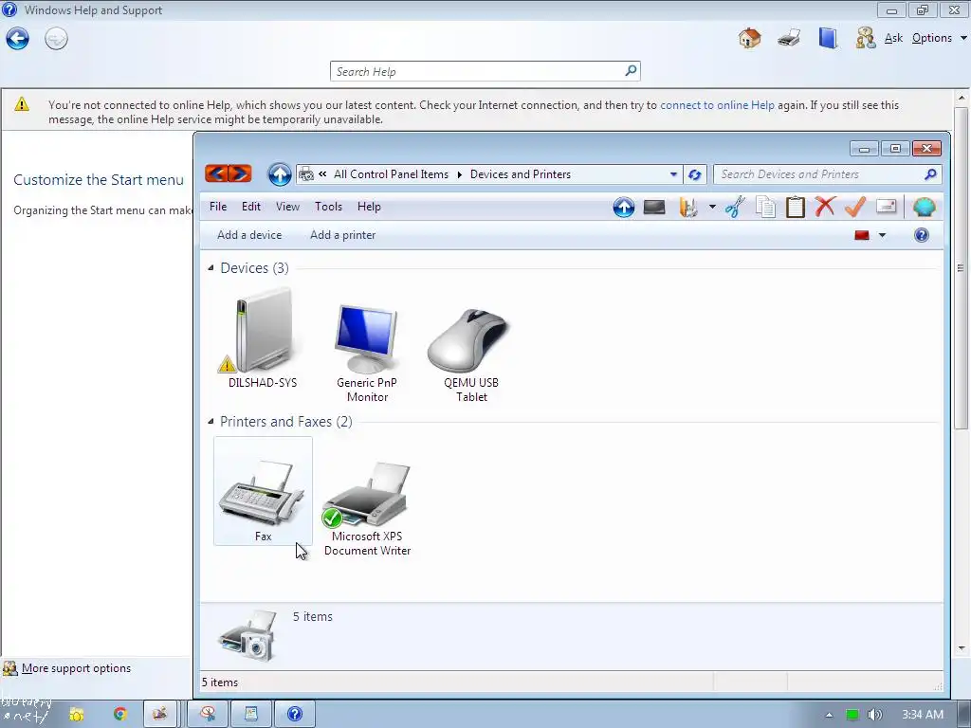Open More support options link
This screenshot has width=971, height=728.
point(76,668)
